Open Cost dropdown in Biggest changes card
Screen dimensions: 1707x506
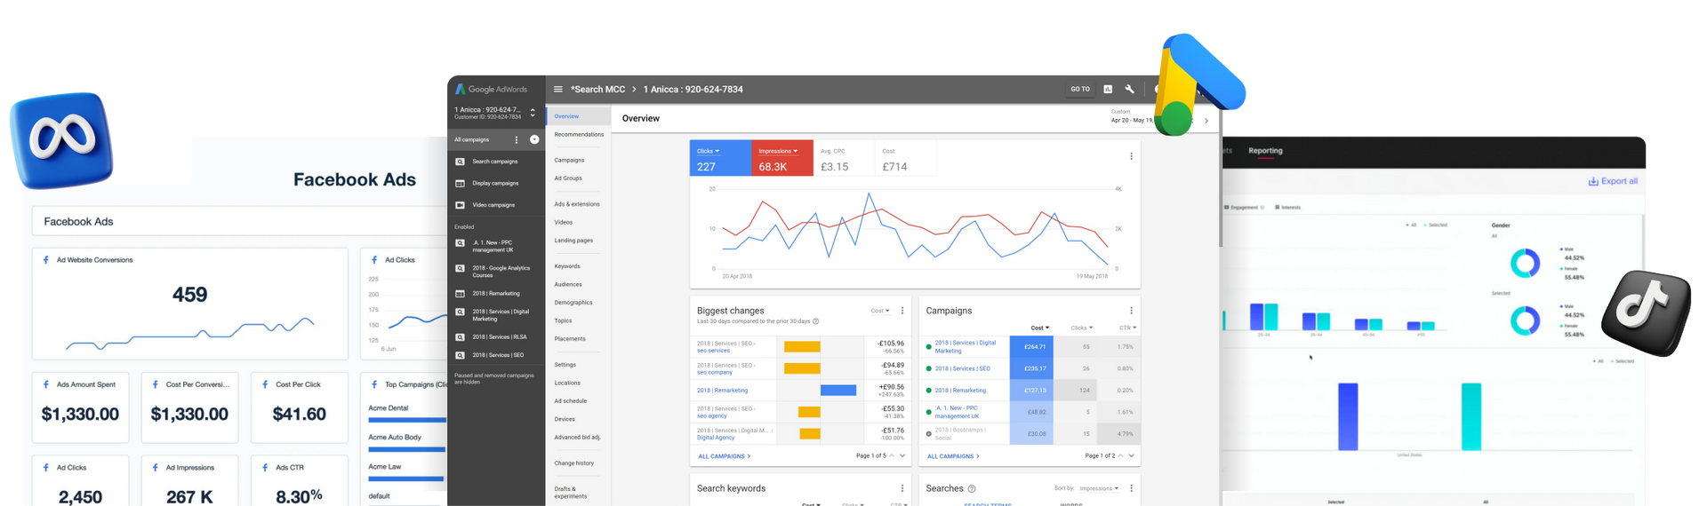(880, 311)
